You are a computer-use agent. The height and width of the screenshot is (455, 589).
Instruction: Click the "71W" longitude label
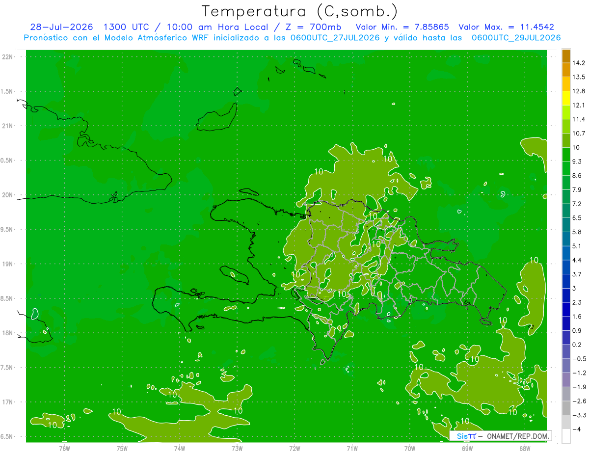tap(352, 449)
